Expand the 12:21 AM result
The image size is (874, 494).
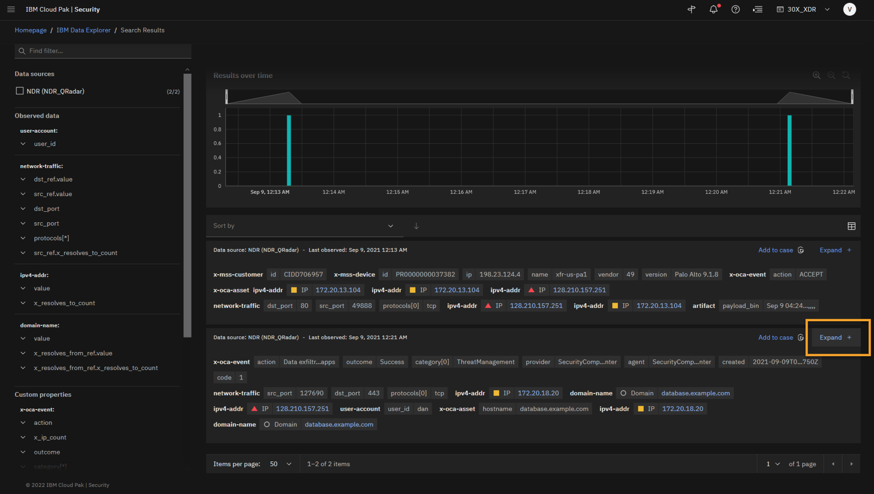pyautogui.click(x=836, y=337)
